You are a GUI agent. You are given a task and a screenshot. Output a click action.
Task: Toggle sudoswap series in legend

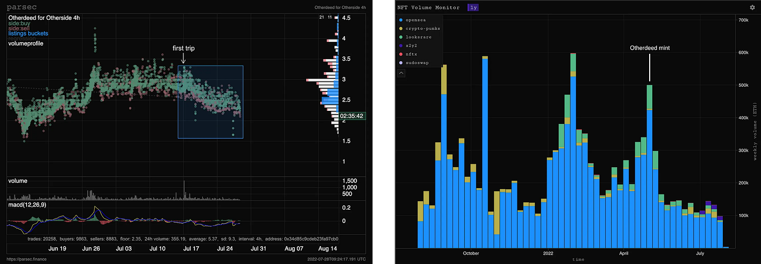[x=418, y=62]
